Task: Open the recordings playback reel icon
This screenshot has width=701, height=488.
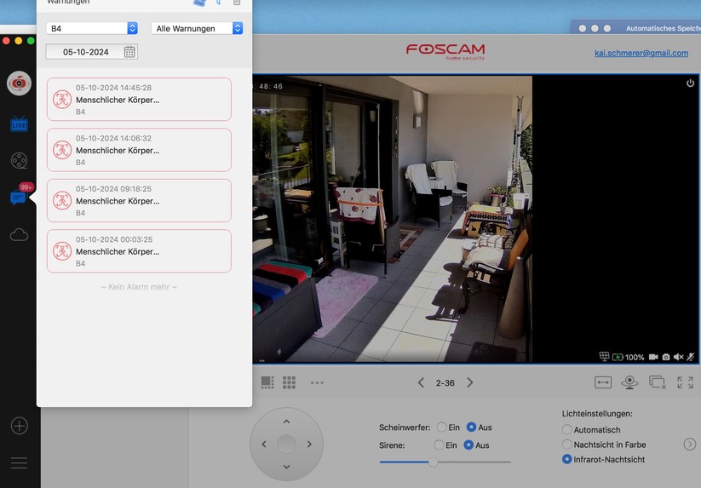Action: tap(19, 160)
